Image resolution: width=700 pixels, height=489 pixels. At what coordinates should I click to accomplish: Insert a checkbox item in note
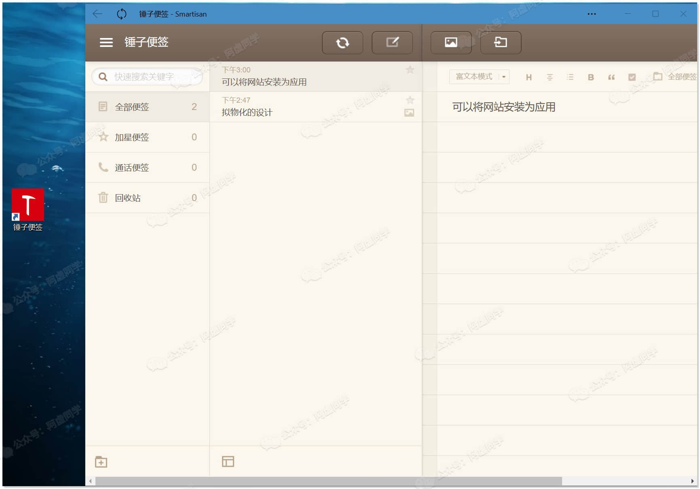coord(632,77)
